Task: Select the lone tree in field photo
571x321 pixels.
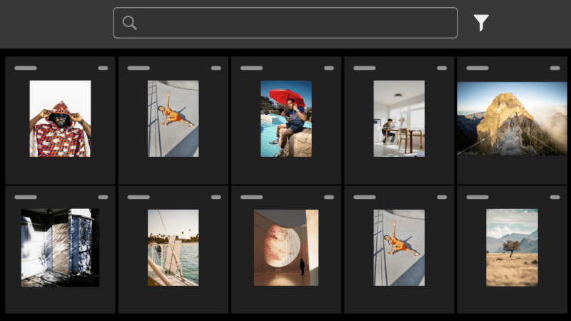Action: (512, 248)
